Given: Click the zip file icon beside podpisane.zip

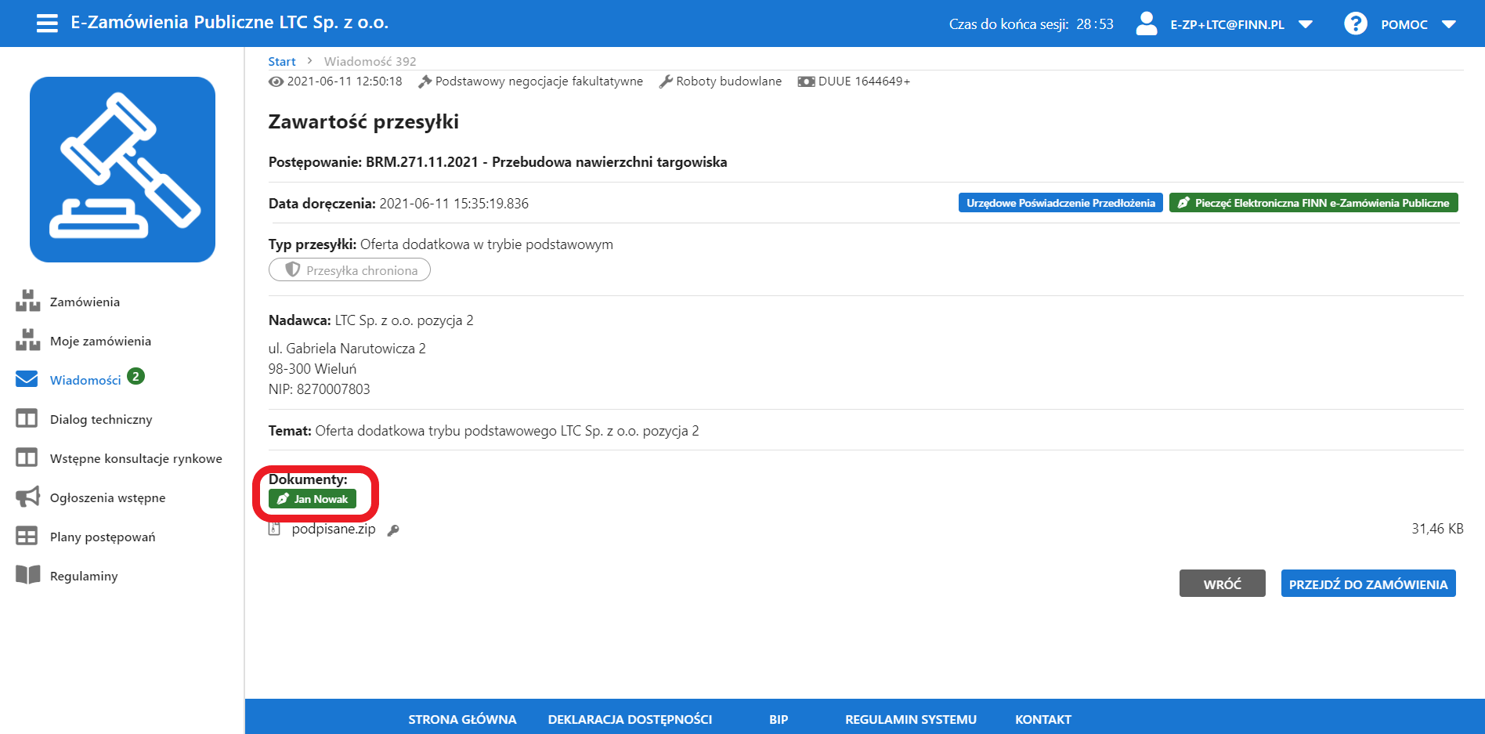Looking at the screenshot, I should coord(275,529).
